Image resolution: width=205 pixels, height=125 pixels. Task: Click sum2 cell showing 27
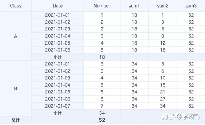[163, 99]
